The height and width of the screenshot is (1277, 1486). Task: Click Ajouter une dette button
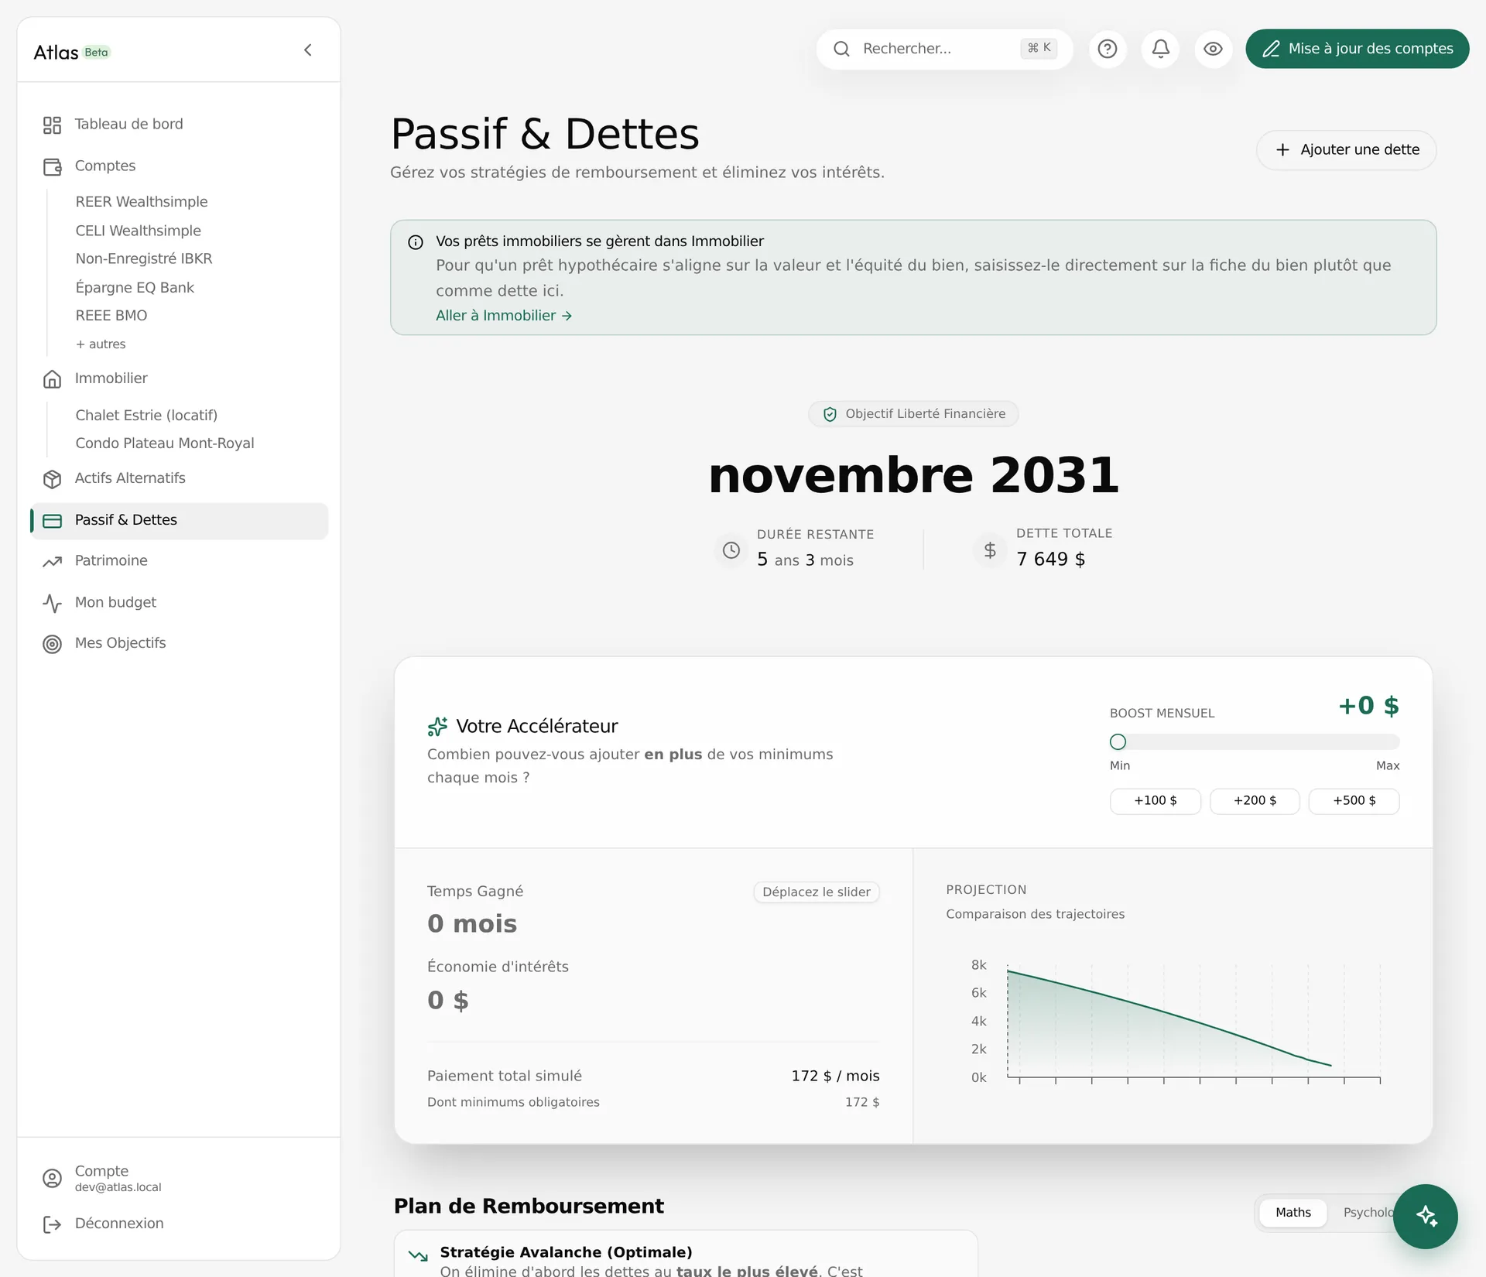pos(1346,150)
